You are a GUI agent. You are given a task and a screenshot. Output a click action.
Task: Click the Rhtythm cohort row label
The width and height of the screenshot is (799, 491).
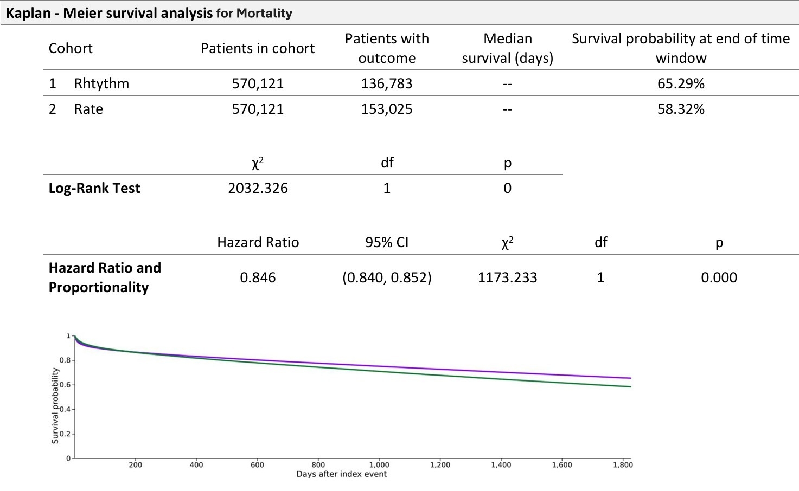[x=101, y=83]
